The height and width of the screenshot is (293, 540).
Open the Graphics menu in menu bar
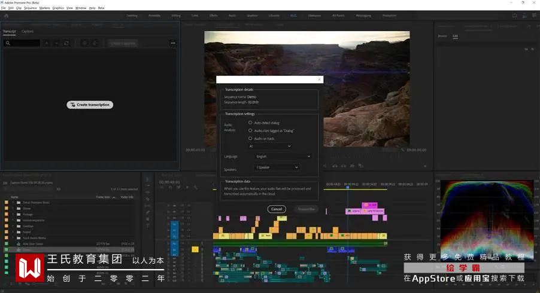coord(58,8)
